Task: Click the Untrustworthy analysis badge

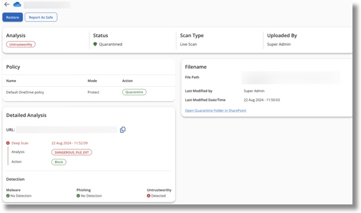Action: tap(21, 44)
